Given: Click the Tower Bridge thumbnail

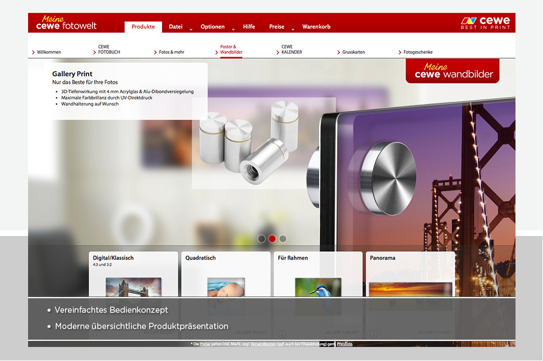Looking at the screenshot, I should [x=134, y=287].
